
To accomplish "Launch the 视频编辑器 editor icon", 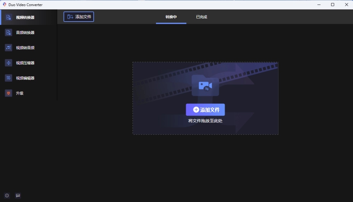I will tap(8, 78).
